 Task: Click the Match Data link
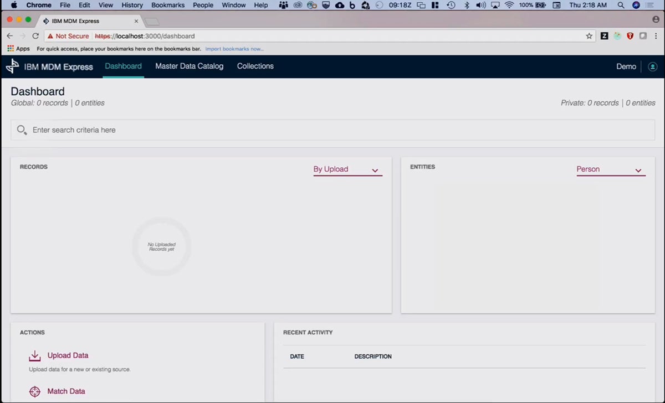66,391
